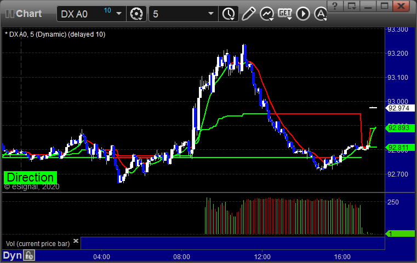Click the 04:00 time axis label
Viewport: 417px width, 263px height.
point(101,257)
